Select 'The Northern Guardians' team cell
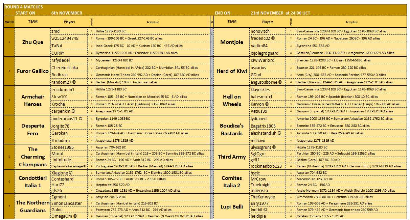The width and height of the screenshot is (410, 220). click(x=33, y=207)
